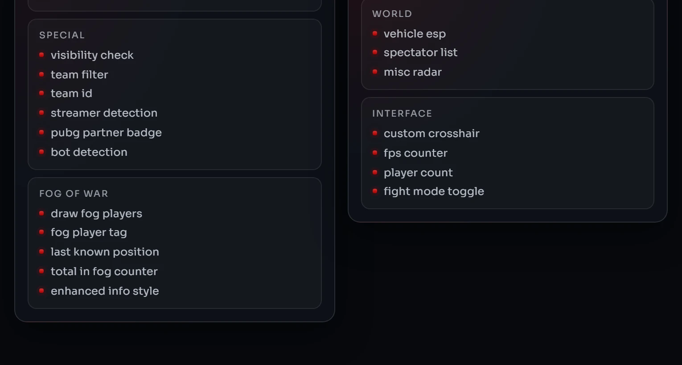Click the red dot next to fight mode toggle
This screenshot has width=682, height=365.
(375, 191)
